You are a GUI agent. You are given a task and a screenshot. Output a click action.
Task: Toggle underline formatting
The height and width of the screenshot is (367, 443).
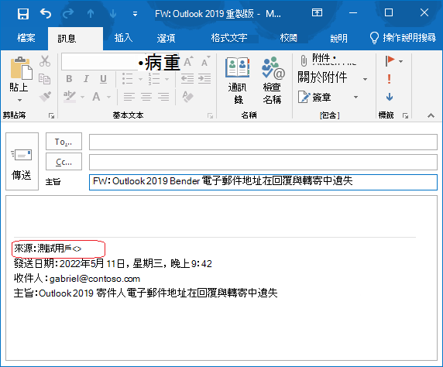tap(104, 79)
